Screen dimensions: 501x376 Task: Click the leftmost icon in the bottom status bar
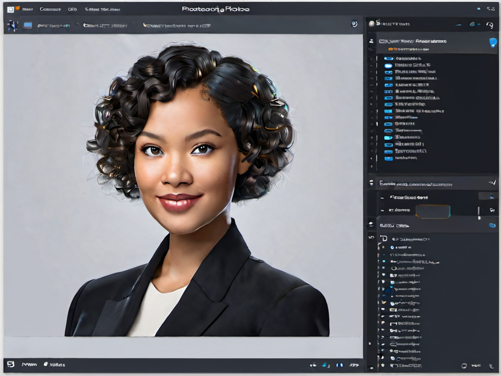coord(10,364)
